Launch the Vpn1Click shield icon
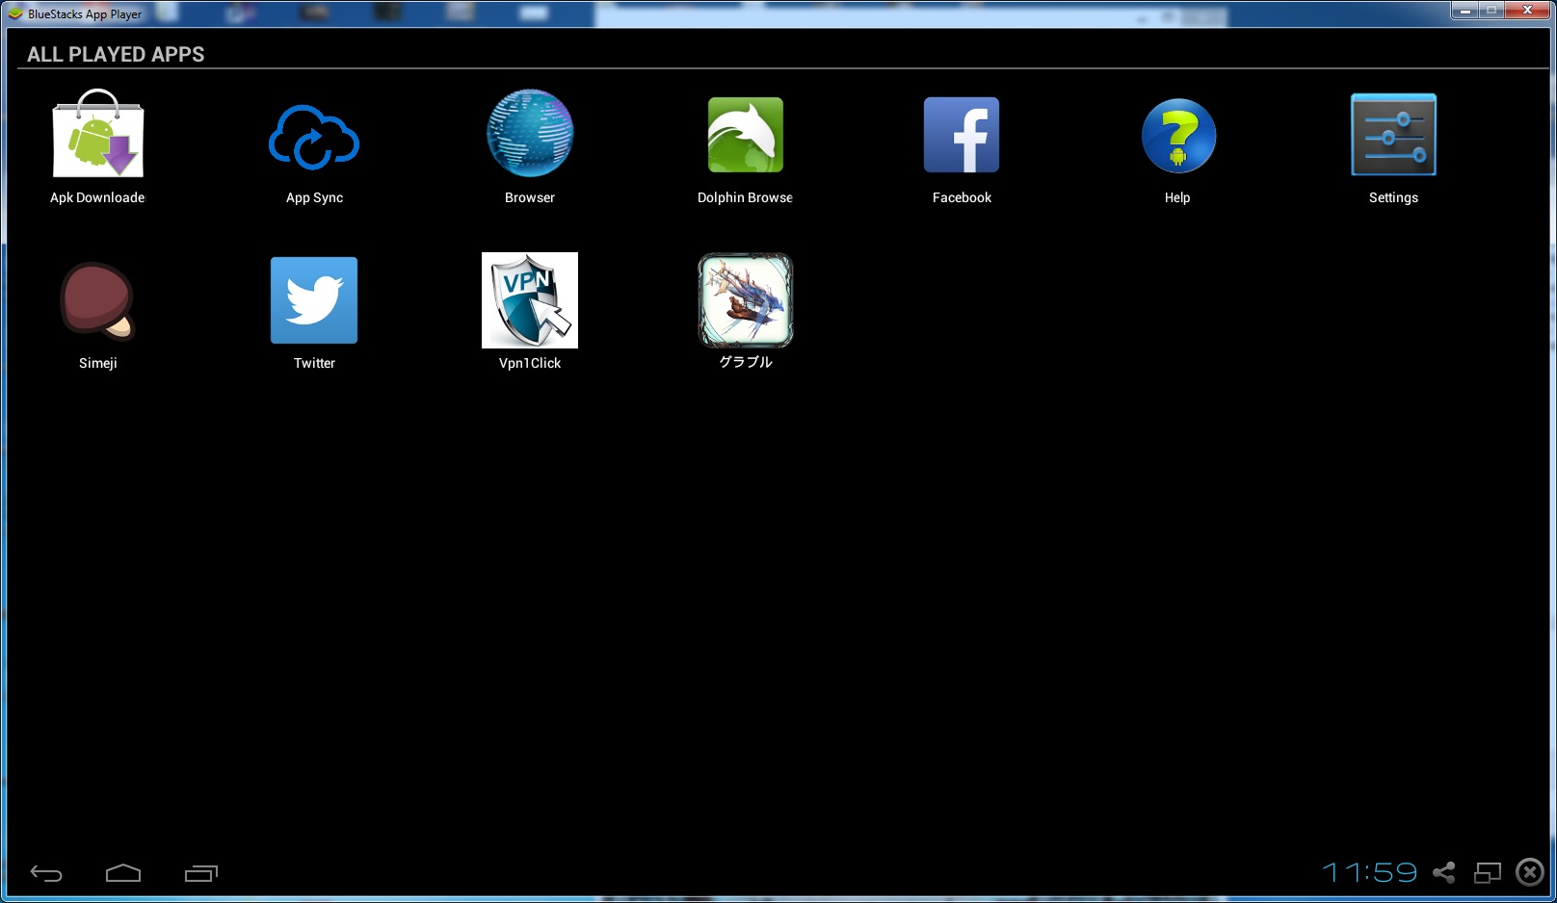The image size is (1557, 903). pos(530,300)
